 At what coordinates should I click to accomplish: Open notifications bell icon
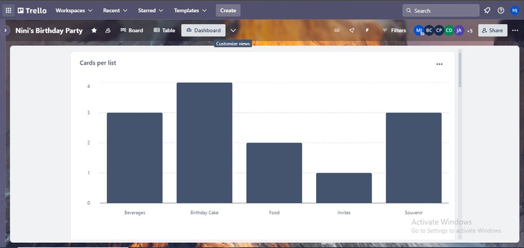click(x=488, y=10)
